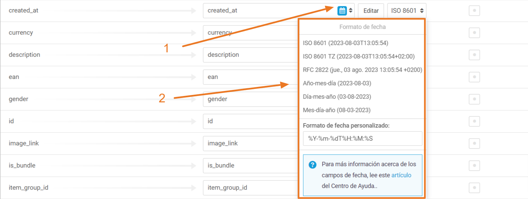
Task: Click the blue question mark help icon
Action: 313,164
